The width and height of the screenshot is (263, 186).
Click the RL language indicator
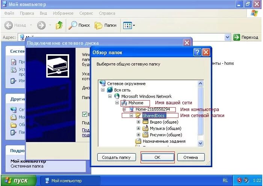(x=225, y=180)
